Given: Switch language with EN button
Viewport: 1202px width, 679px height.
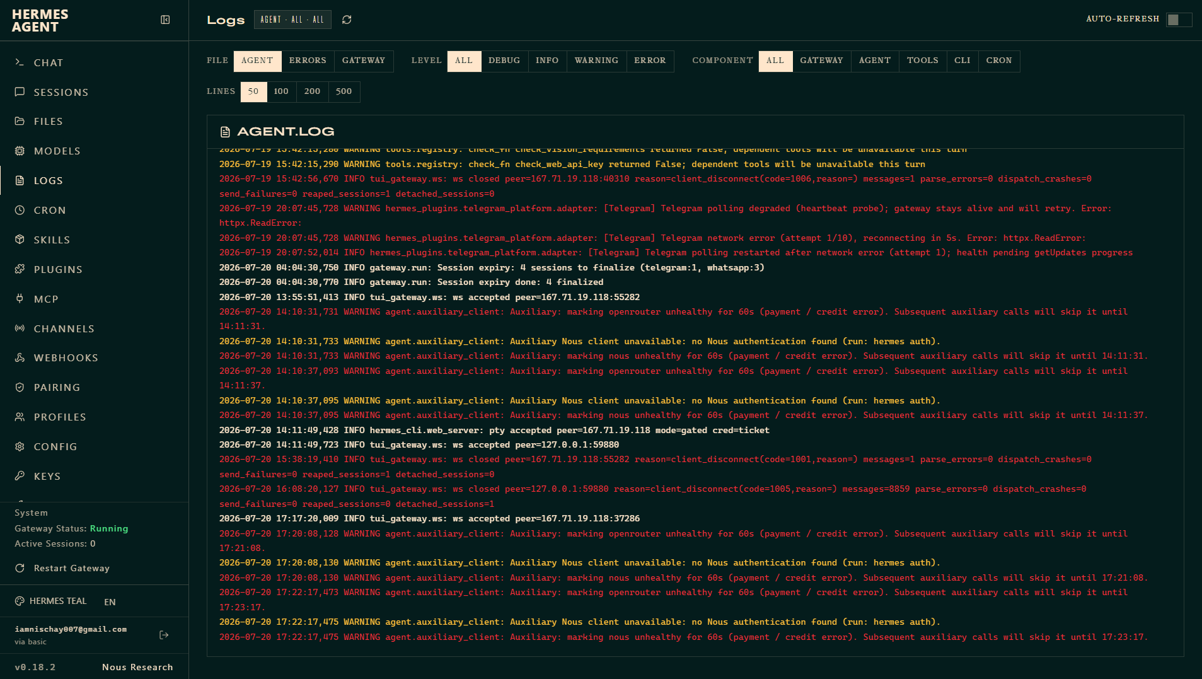Looking at the screenshot, I should [x=110, y=602].
